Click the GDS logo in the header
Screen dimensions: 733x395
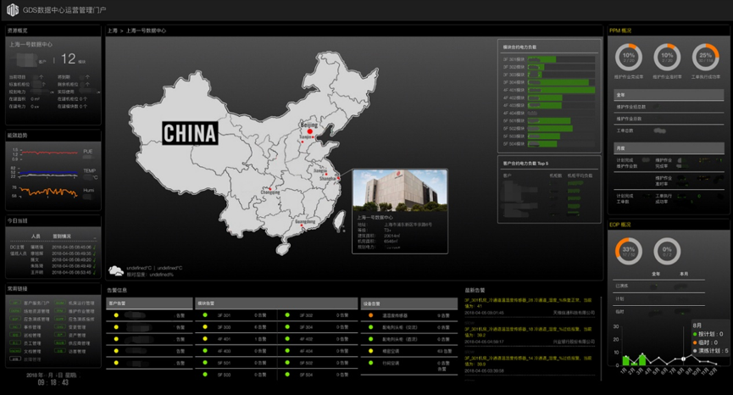13,9
